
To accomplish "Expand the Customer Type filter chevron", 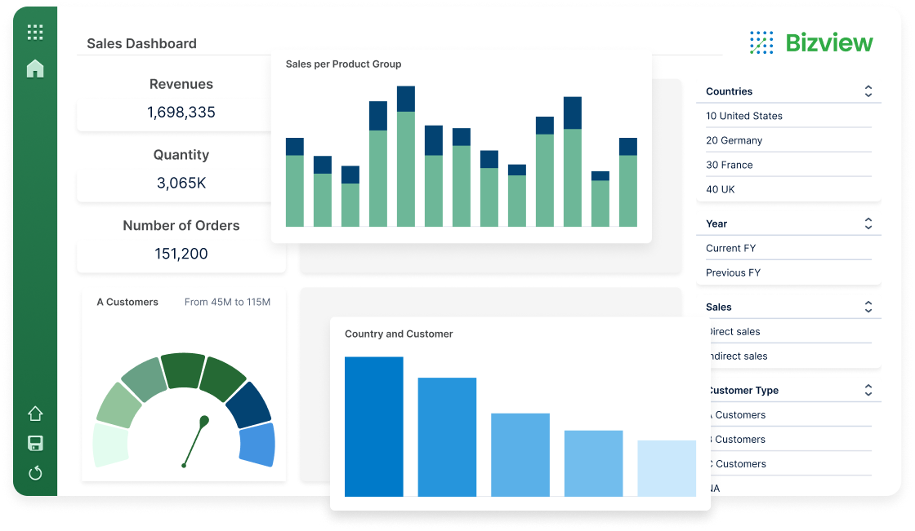I will pos(868,390).
